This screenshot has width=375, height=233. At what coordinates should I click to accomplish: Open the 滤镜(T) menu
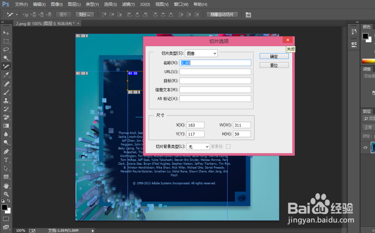pos(128,4)
